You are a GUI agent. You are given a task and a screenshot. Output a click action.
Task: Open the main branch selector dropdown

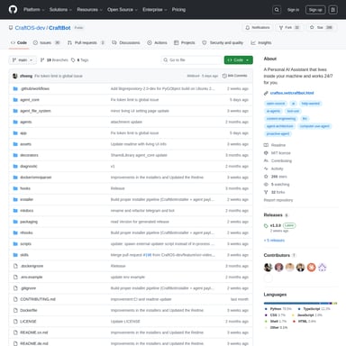(23, 60)
